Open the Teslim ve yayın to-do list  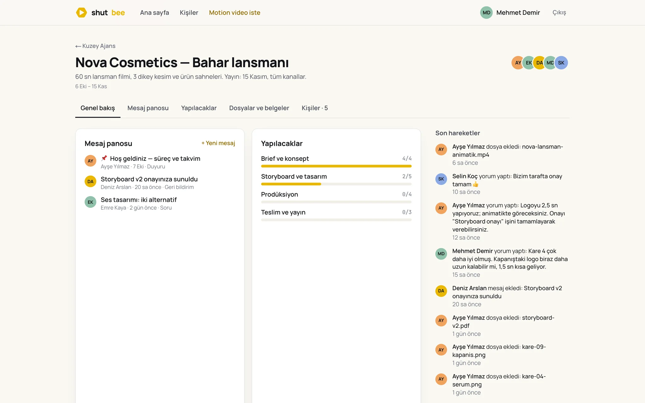[283, 213]
